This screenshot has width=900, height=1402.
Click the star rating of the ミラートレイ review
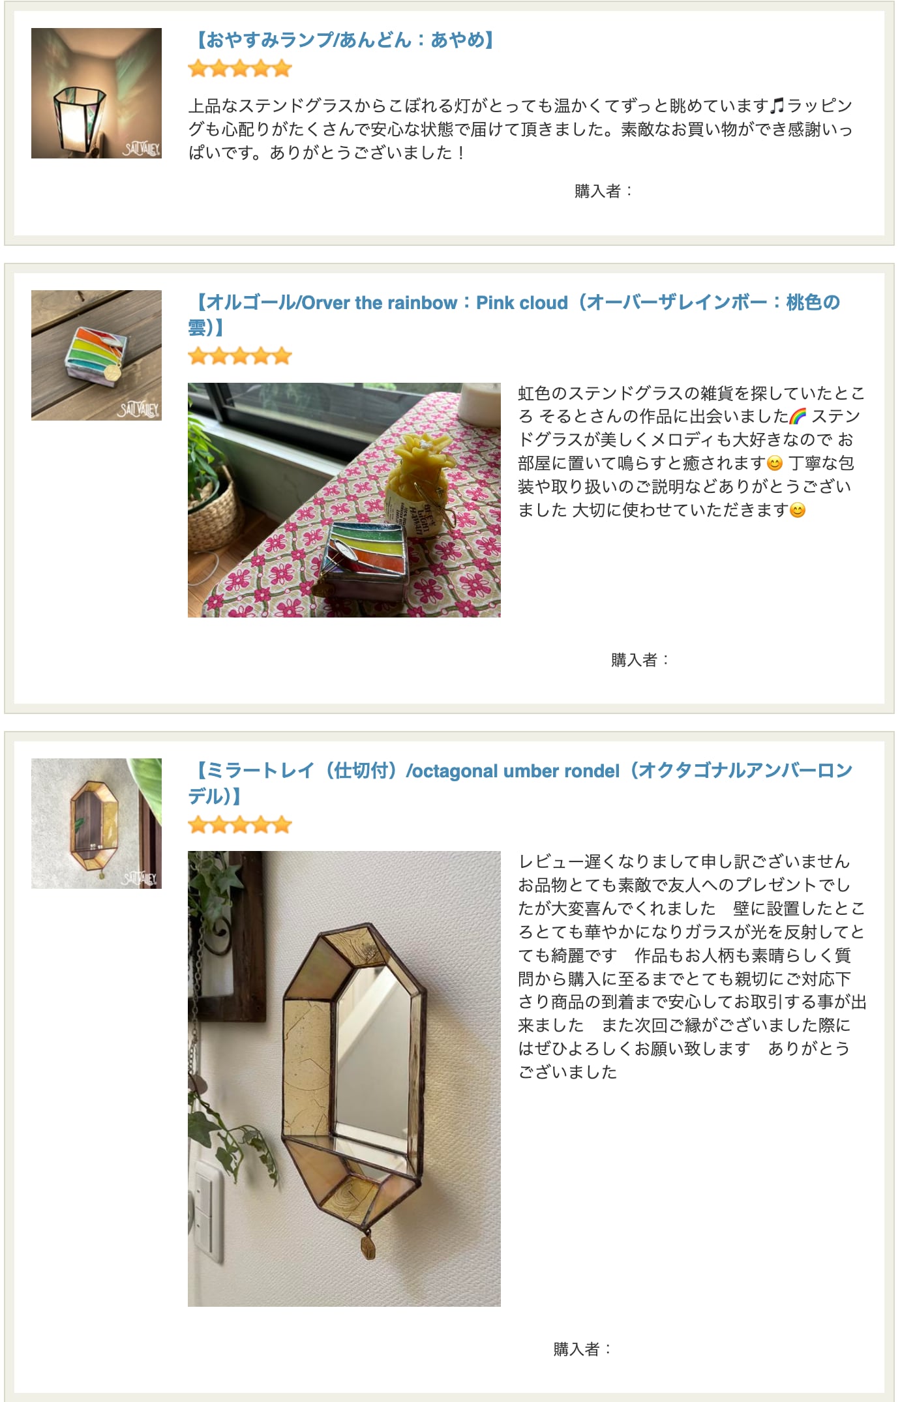[239, 824]
